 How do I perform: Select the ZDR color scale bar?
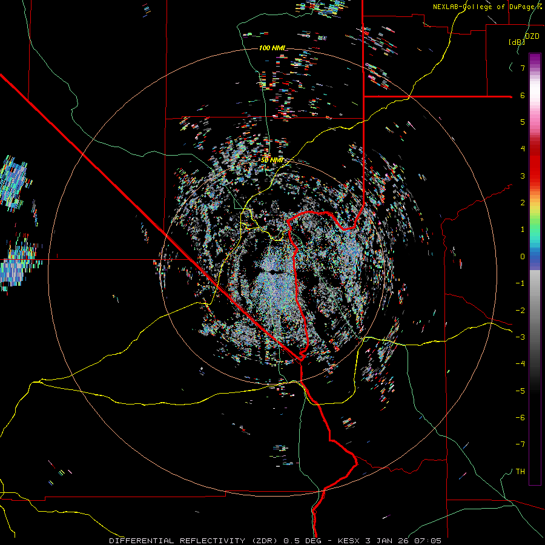click(x=535, y=269)
